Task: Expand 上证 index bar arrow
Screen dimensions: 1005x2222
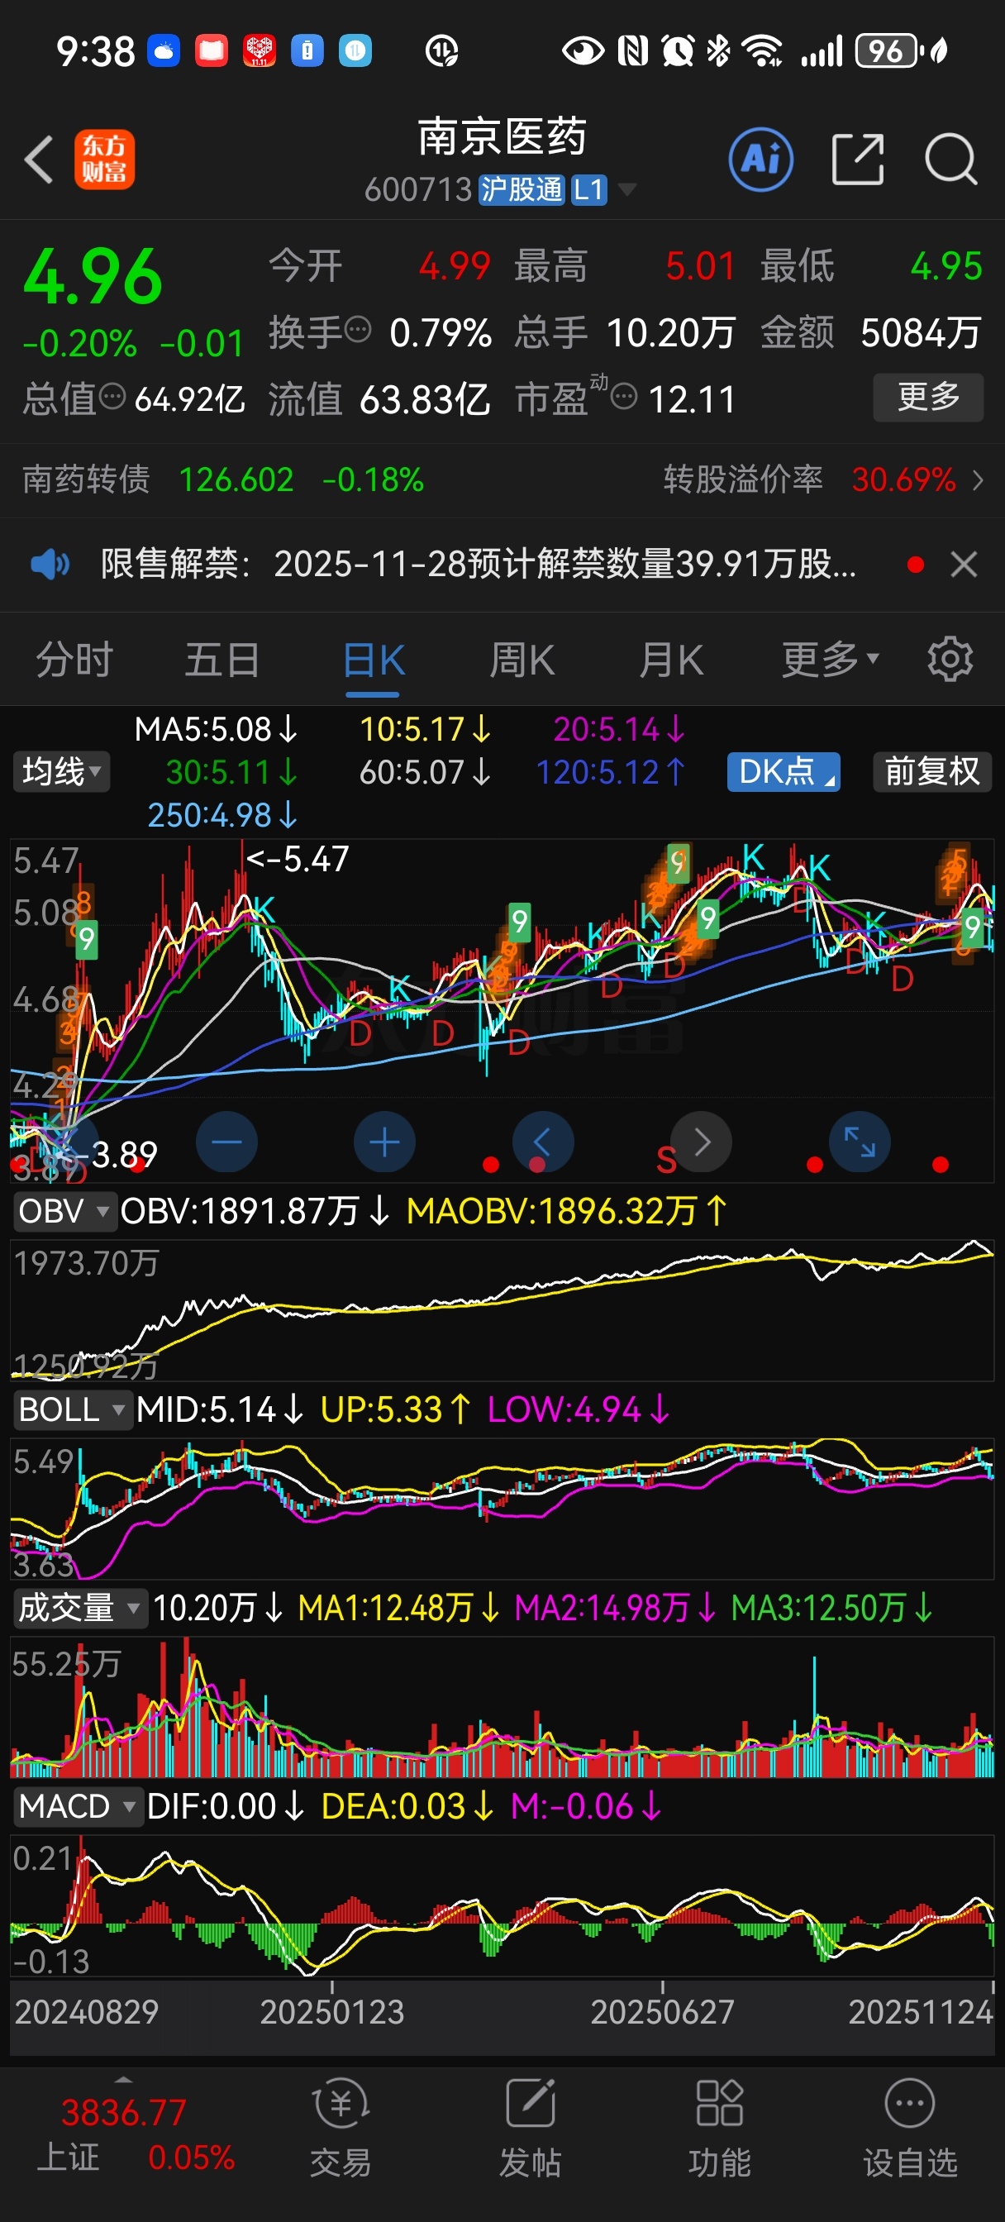Action: pos(123,2079)
